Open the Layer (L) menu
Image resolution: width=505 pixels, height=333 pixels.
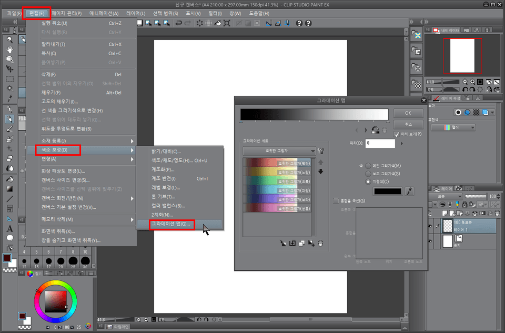click(x=136, y=13)
